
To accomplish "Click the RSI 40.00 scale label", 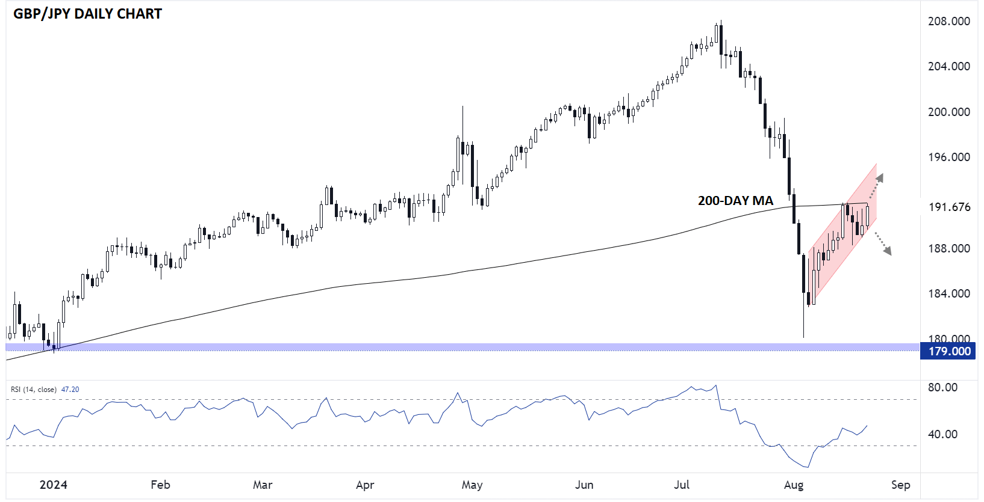I will [943, 434].
